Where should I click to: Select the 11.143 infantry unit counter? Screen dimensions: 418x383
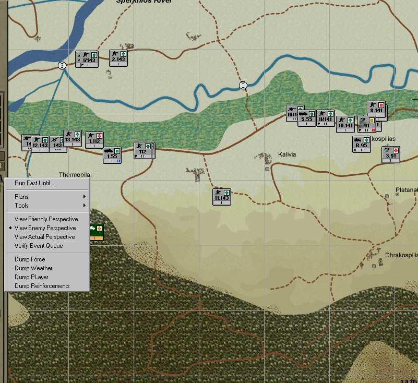pyautogui.click(x=222, y=197)
